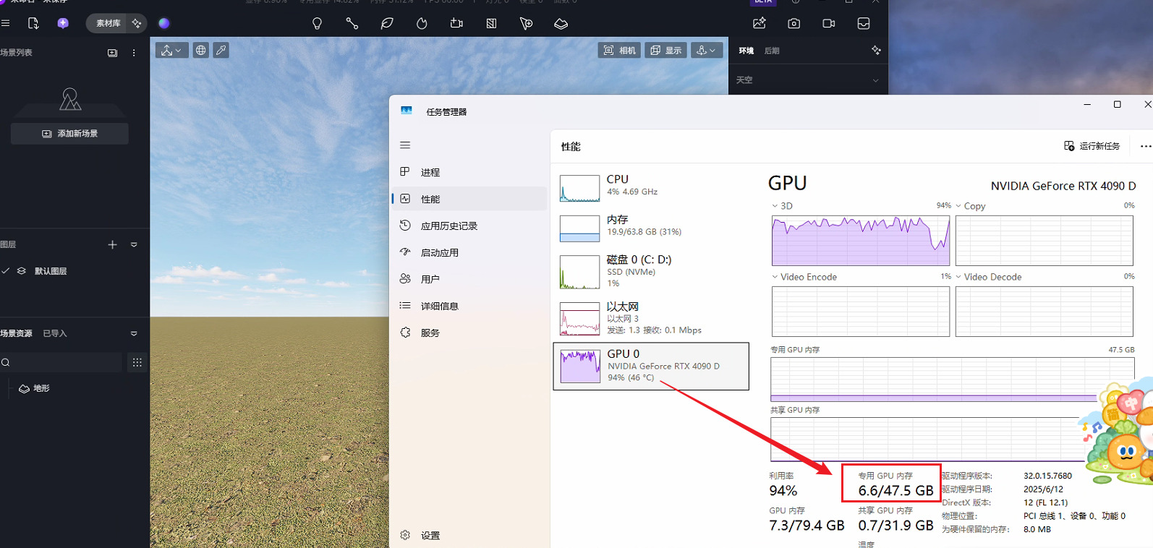Click 运行新任务 in Task Manager
Image resolution: width=1153 pixels, height=548 pixels.
pos(1092,146)
